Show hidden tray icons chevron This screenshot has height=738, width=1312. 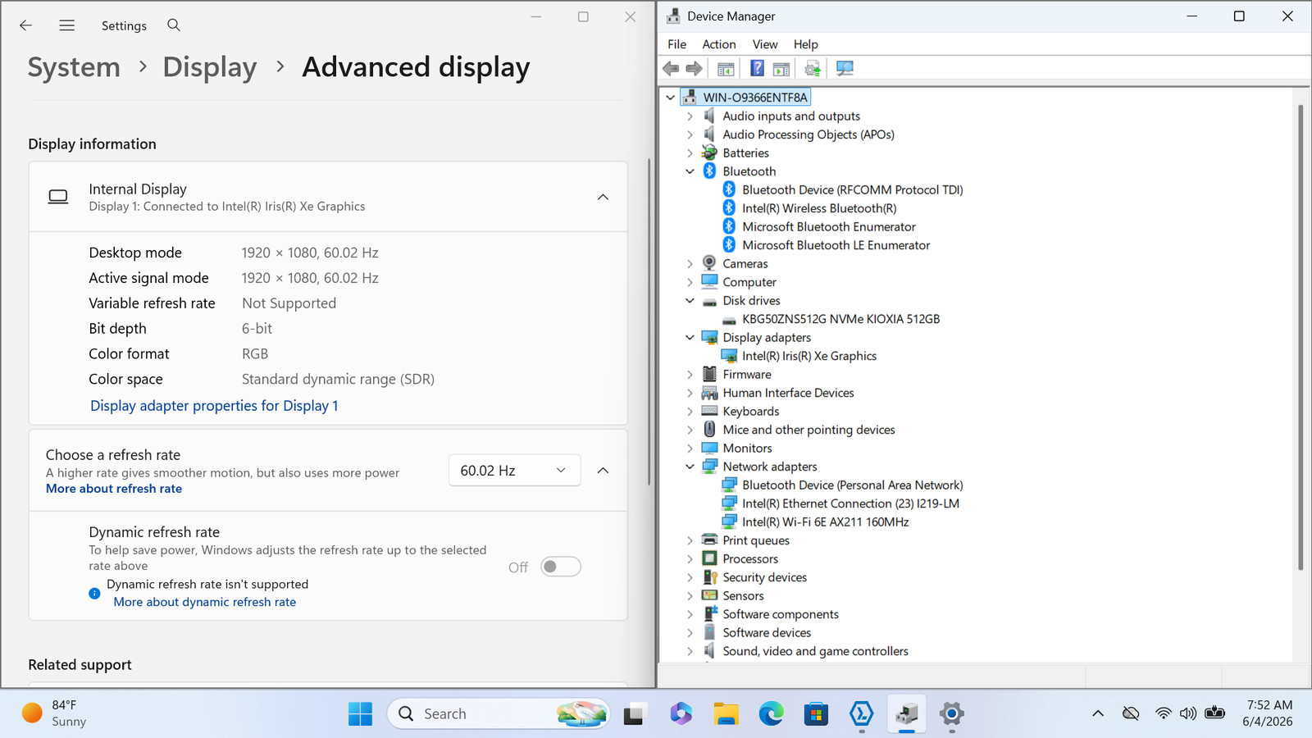(x=1098, y=713)
